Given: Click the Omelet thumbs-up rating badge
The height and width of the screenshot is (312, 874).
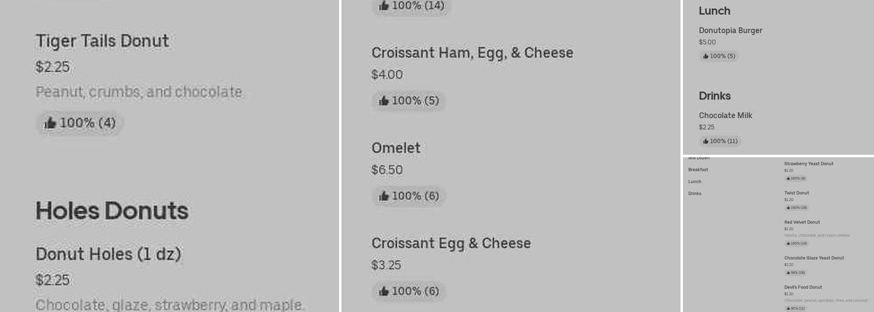Looking at the screenshot, I should coord(409,196).
